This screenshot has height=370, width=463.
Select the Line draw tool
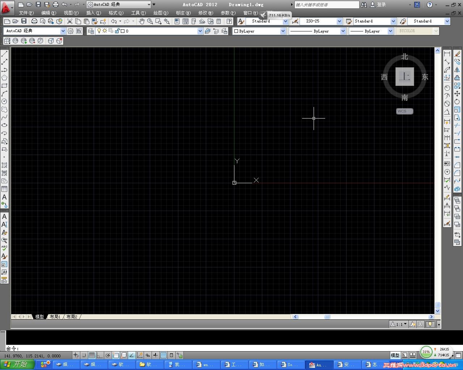point(4,54)
